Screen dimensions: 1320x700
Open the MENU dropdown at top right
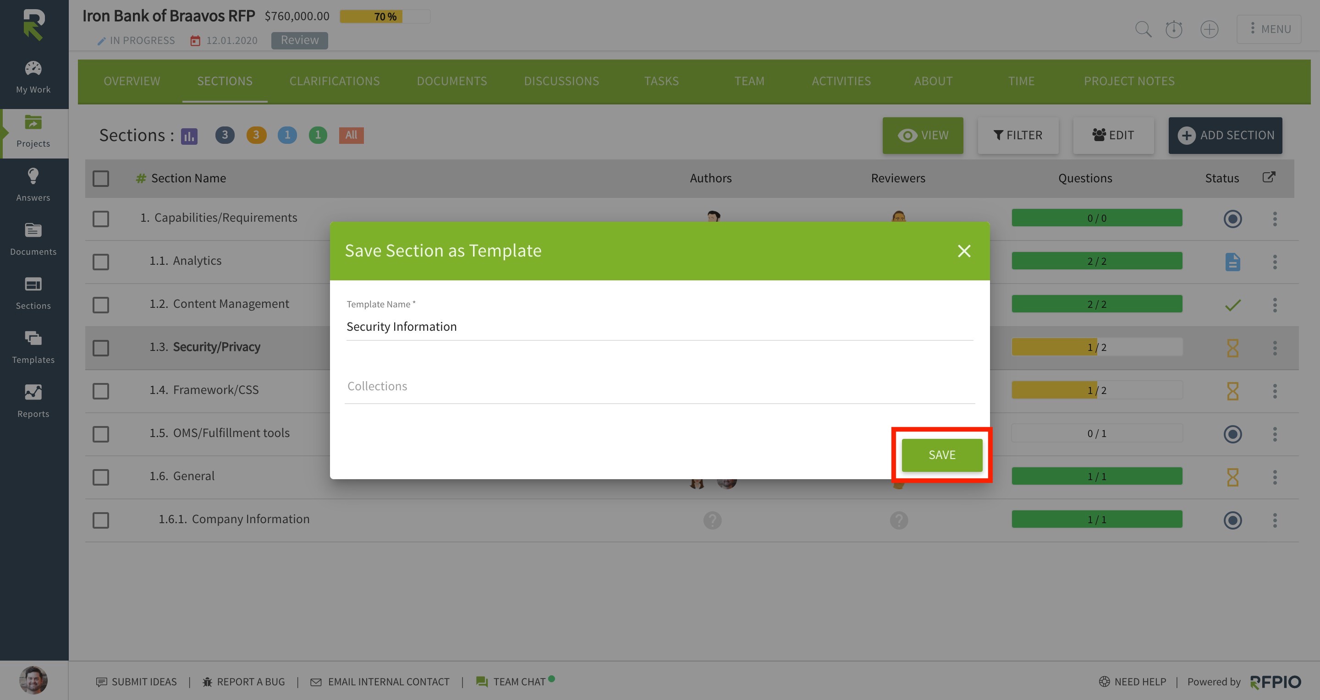pyautogui.click(x=1269, y=29)
